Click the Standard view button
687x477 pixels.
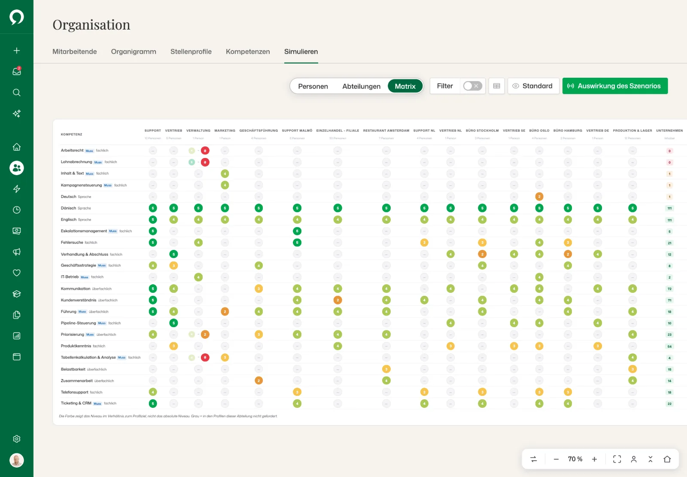[x=533, y=86]
